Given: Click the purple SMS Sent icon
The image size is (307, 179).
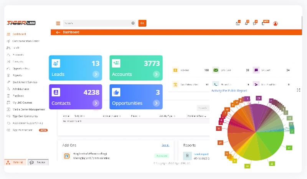Looking at the screenshot, I should (256, 70).
